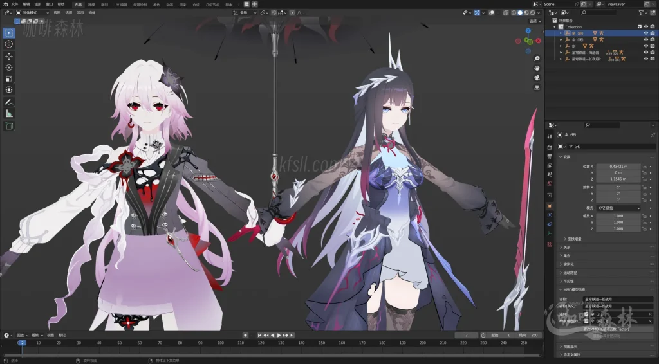Jump to the timeline end frame

(x=292, y=335)
